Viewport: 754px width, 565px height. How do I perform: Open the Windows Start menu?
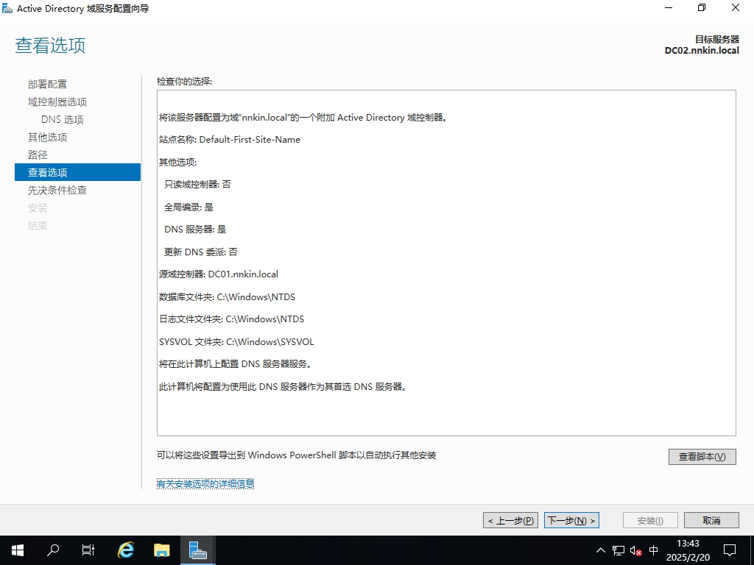pos(17,550)
